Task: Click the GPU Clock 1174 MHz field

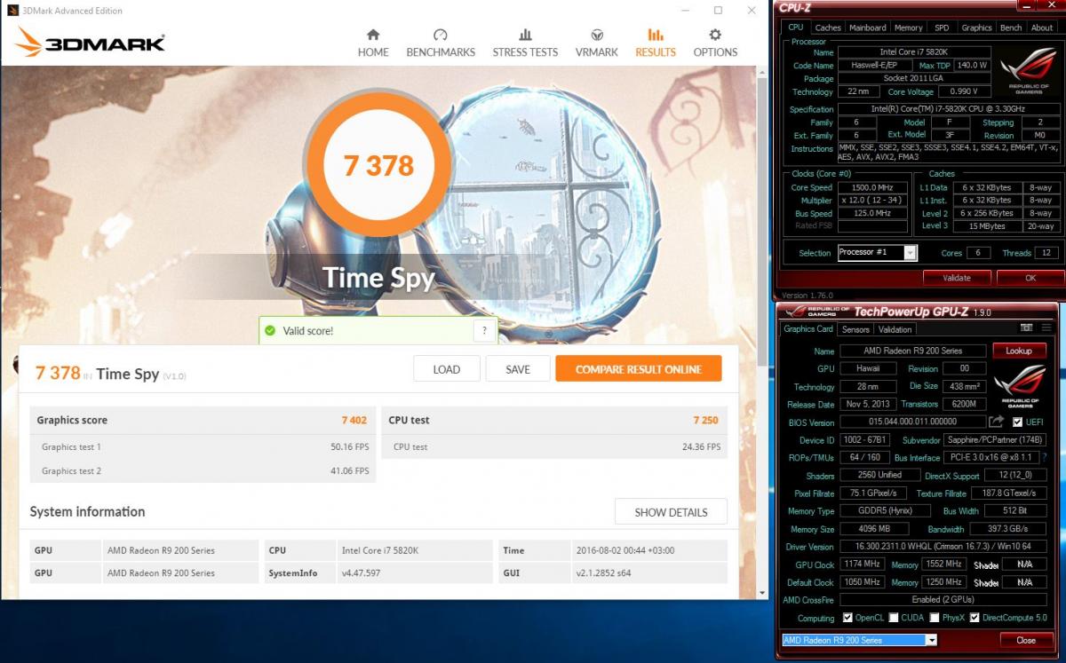Action: (862, 564)
